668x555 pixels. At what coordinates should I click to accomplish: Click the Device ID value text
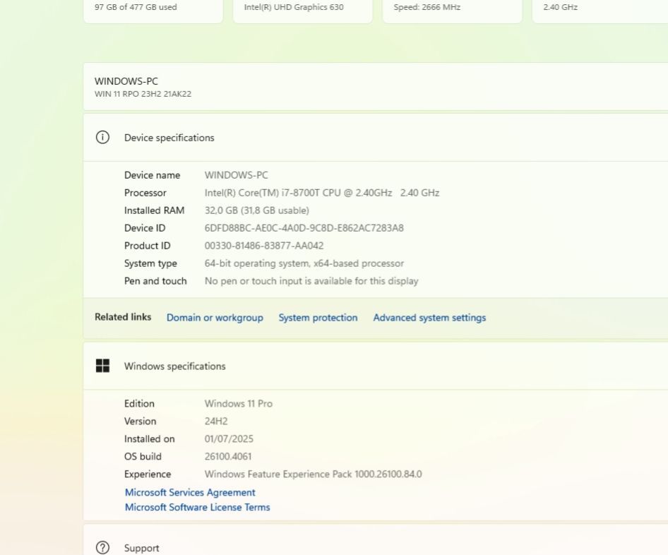point(304,228)
